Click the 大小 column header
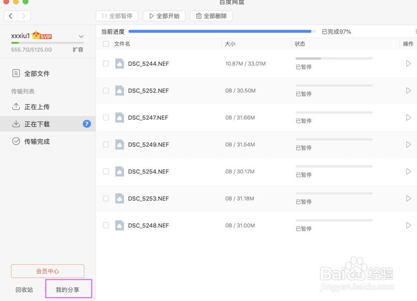This screenshot has width=417, height=301. 230,44
